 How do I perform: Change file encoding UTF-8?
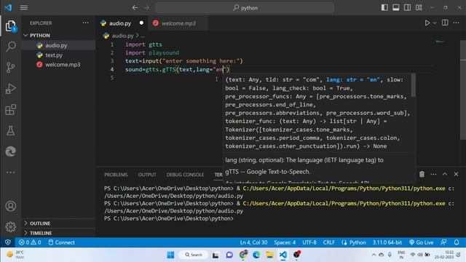(309, 242)
